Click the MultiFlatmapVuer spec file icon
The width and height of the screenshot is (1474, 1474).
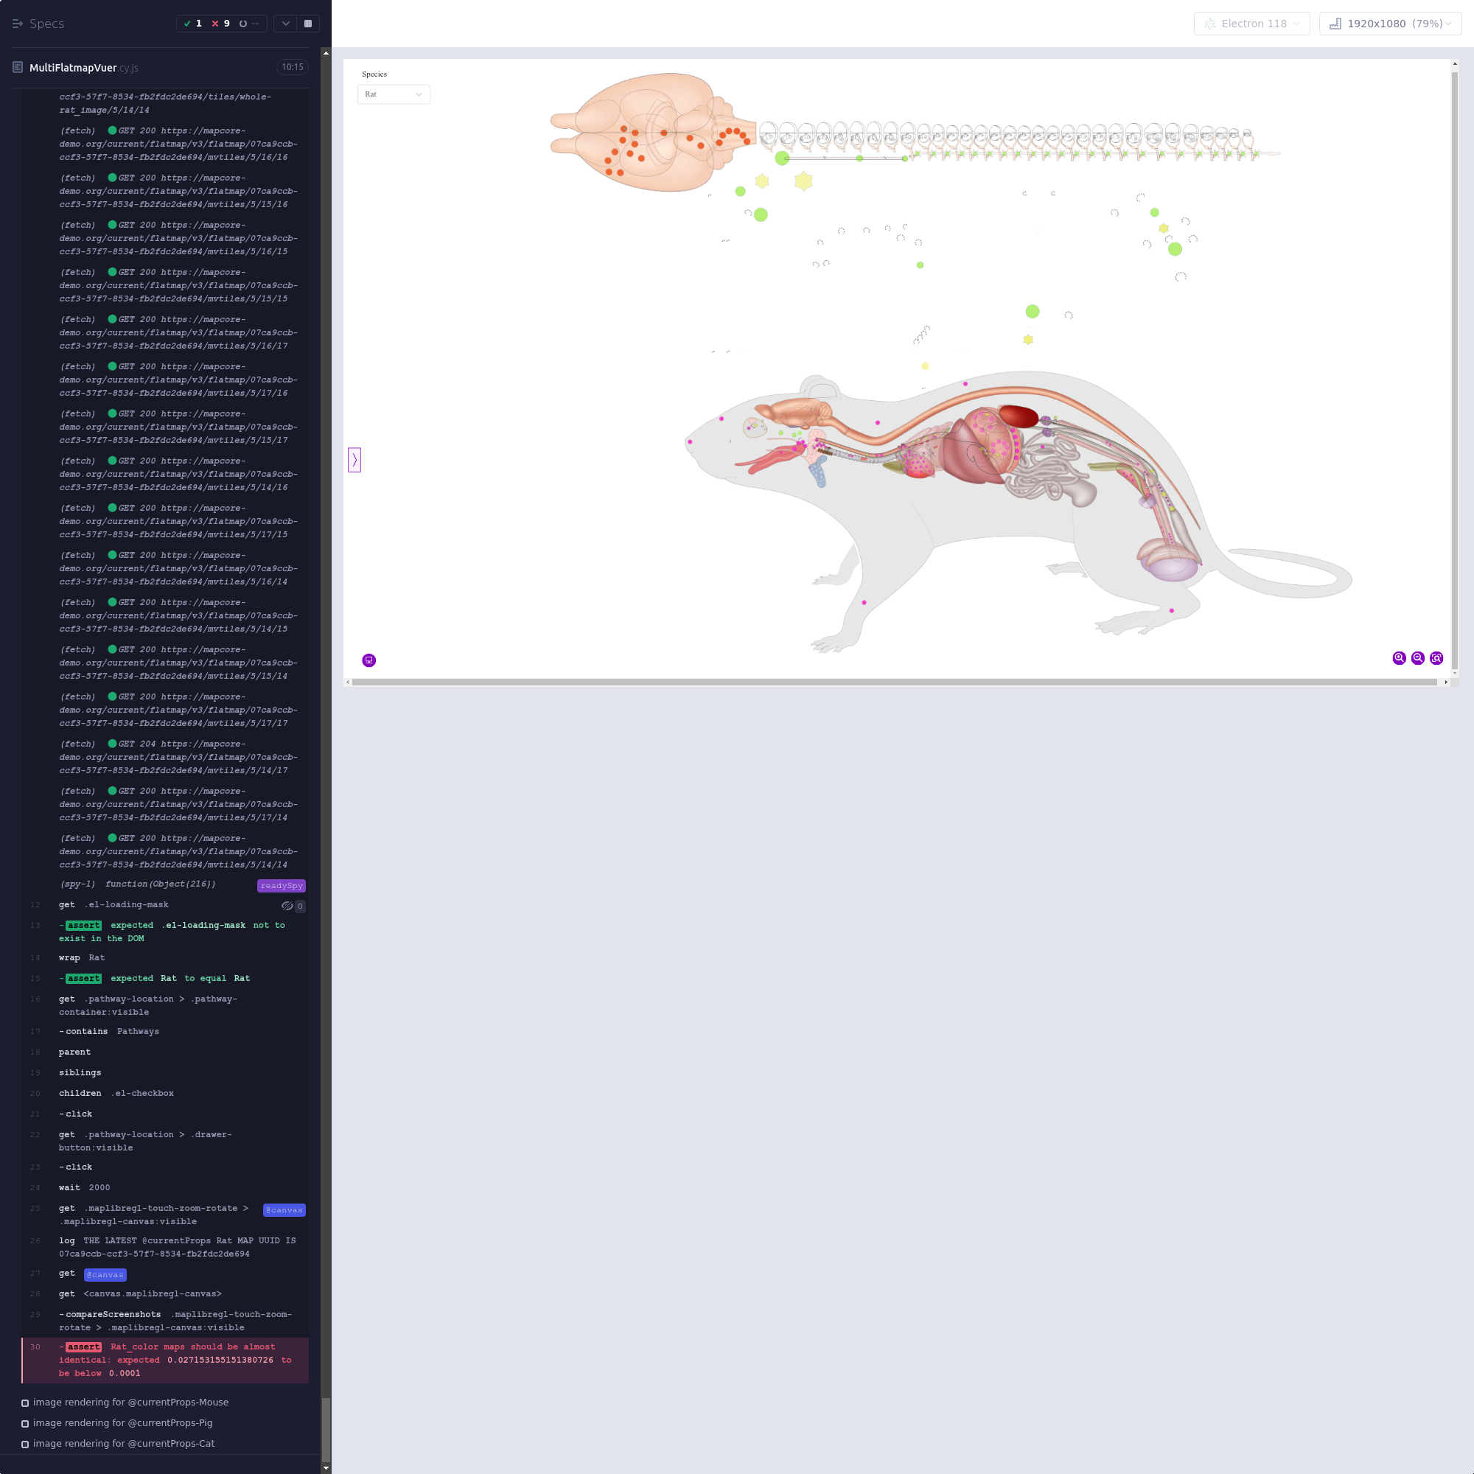pos(18,67)
